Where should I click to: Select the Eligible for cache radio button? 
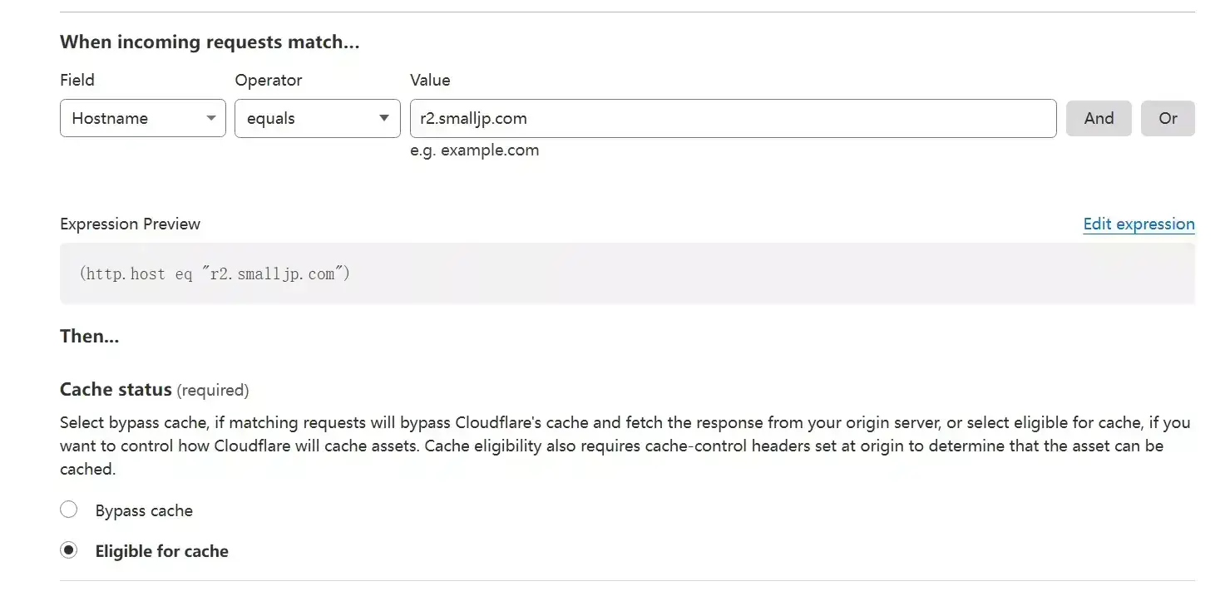pyautogui.click(x=69, y=550)
